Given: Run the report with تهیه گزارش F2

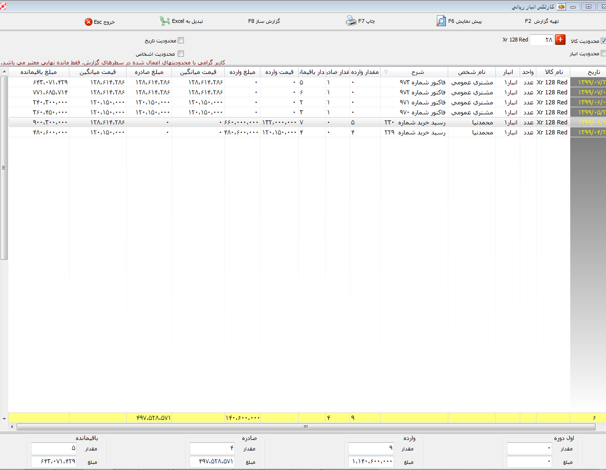Looking at the screenshot, I should 542,21.
